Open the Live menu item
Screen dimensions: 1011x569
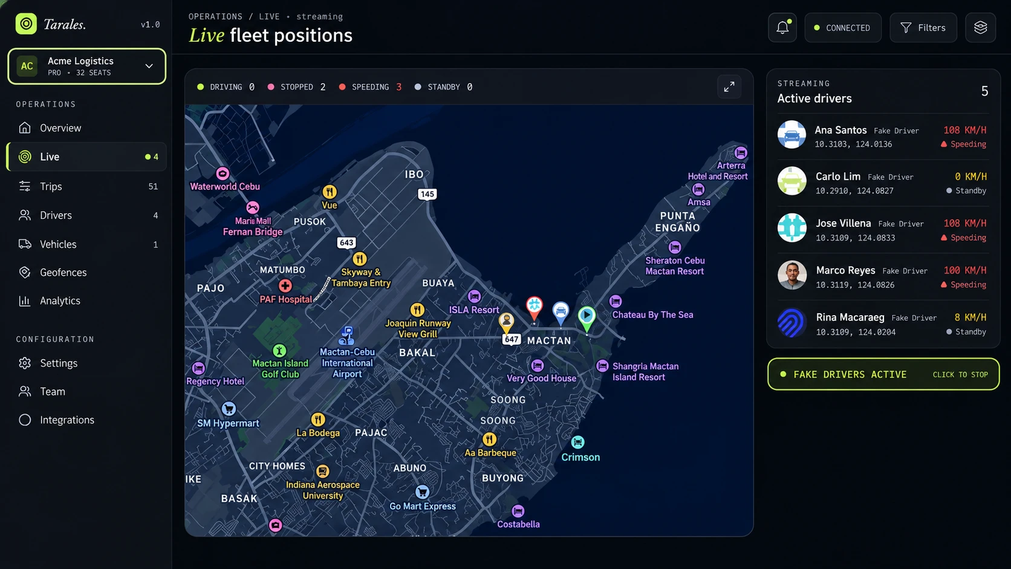pyautogui.click(x=87, y=157)
